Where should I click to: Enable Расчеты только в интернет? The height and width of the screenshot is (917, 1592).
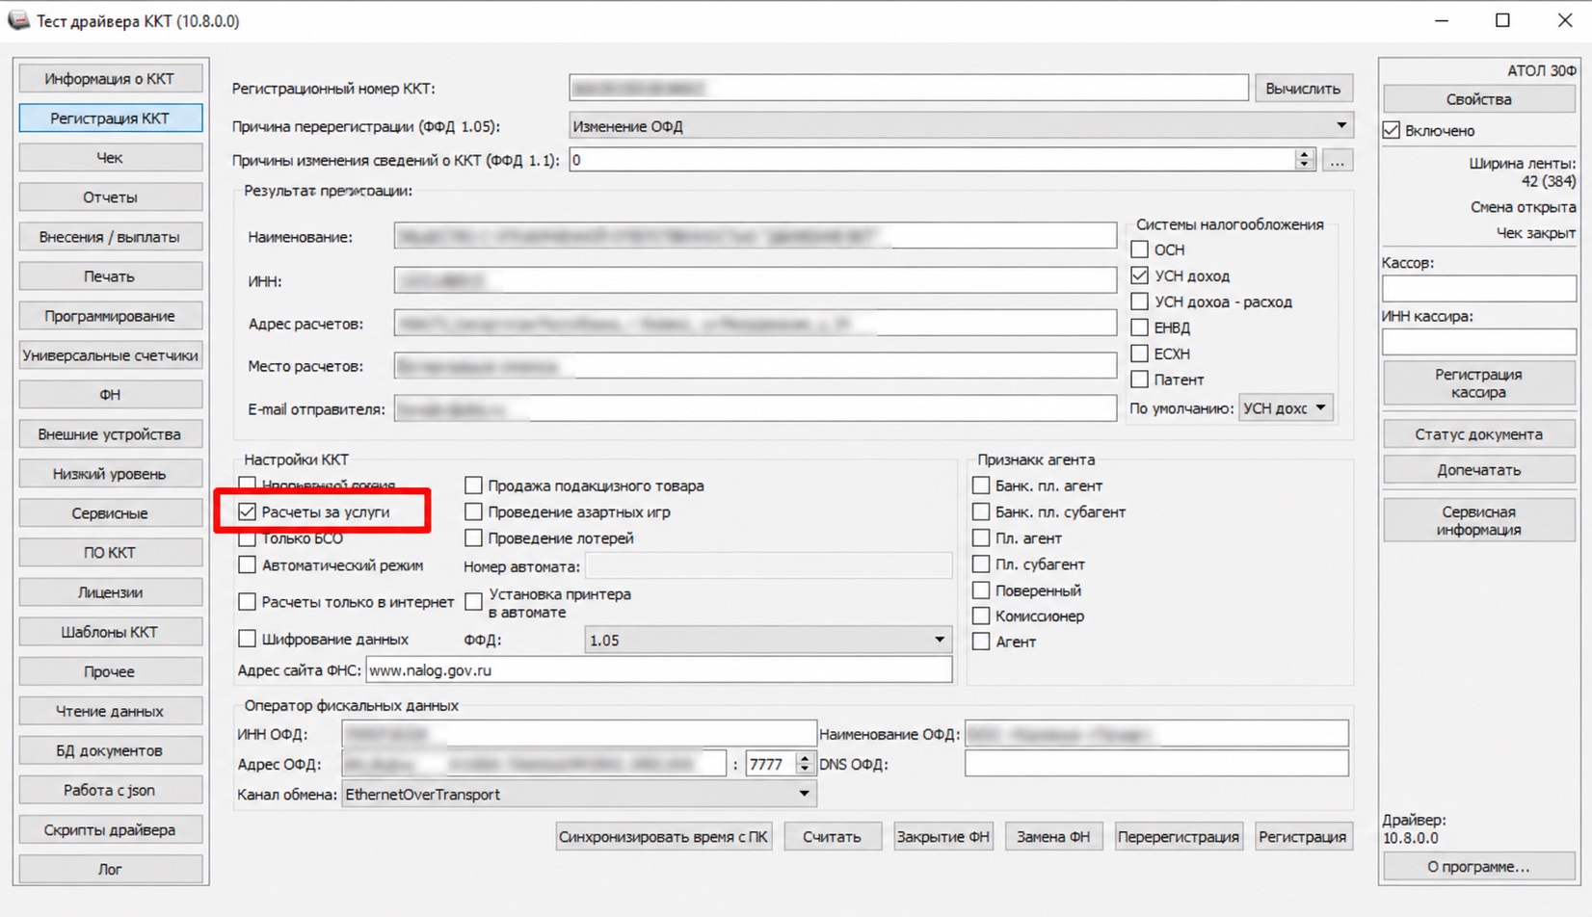click(248, 602)
